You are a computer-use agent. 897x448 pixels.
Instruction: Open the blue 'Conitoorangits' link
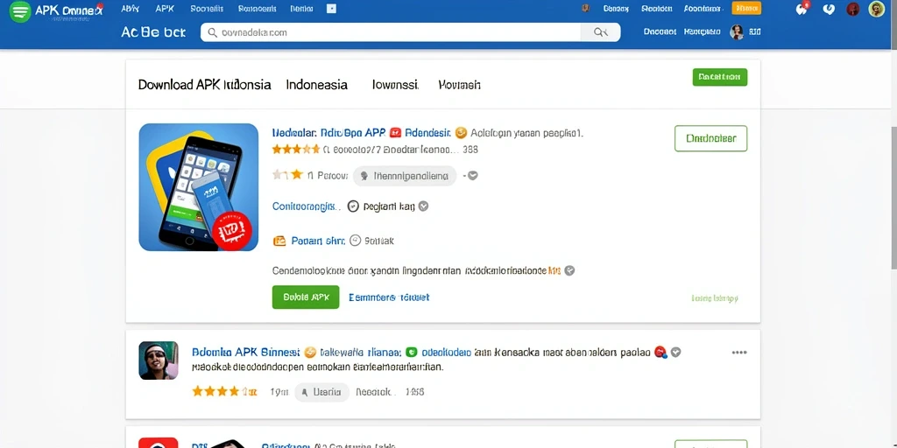[x=306, y=206]
